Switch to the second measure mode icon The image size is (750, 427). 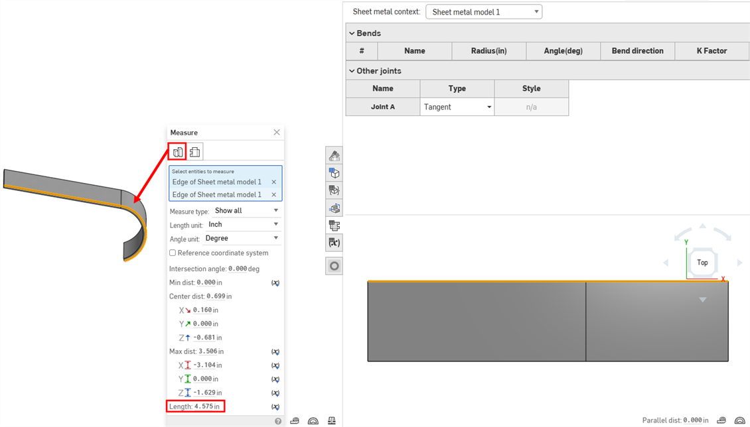click(195, 152)
